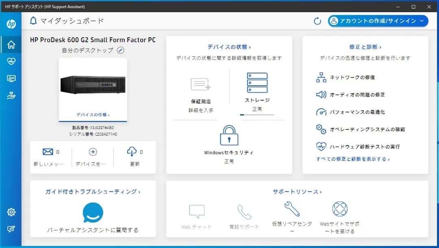Image resolution: width=439 pixels, height=248 pixels.
Task: Expand the デバイスの状態 section
Action: point(229,47)
